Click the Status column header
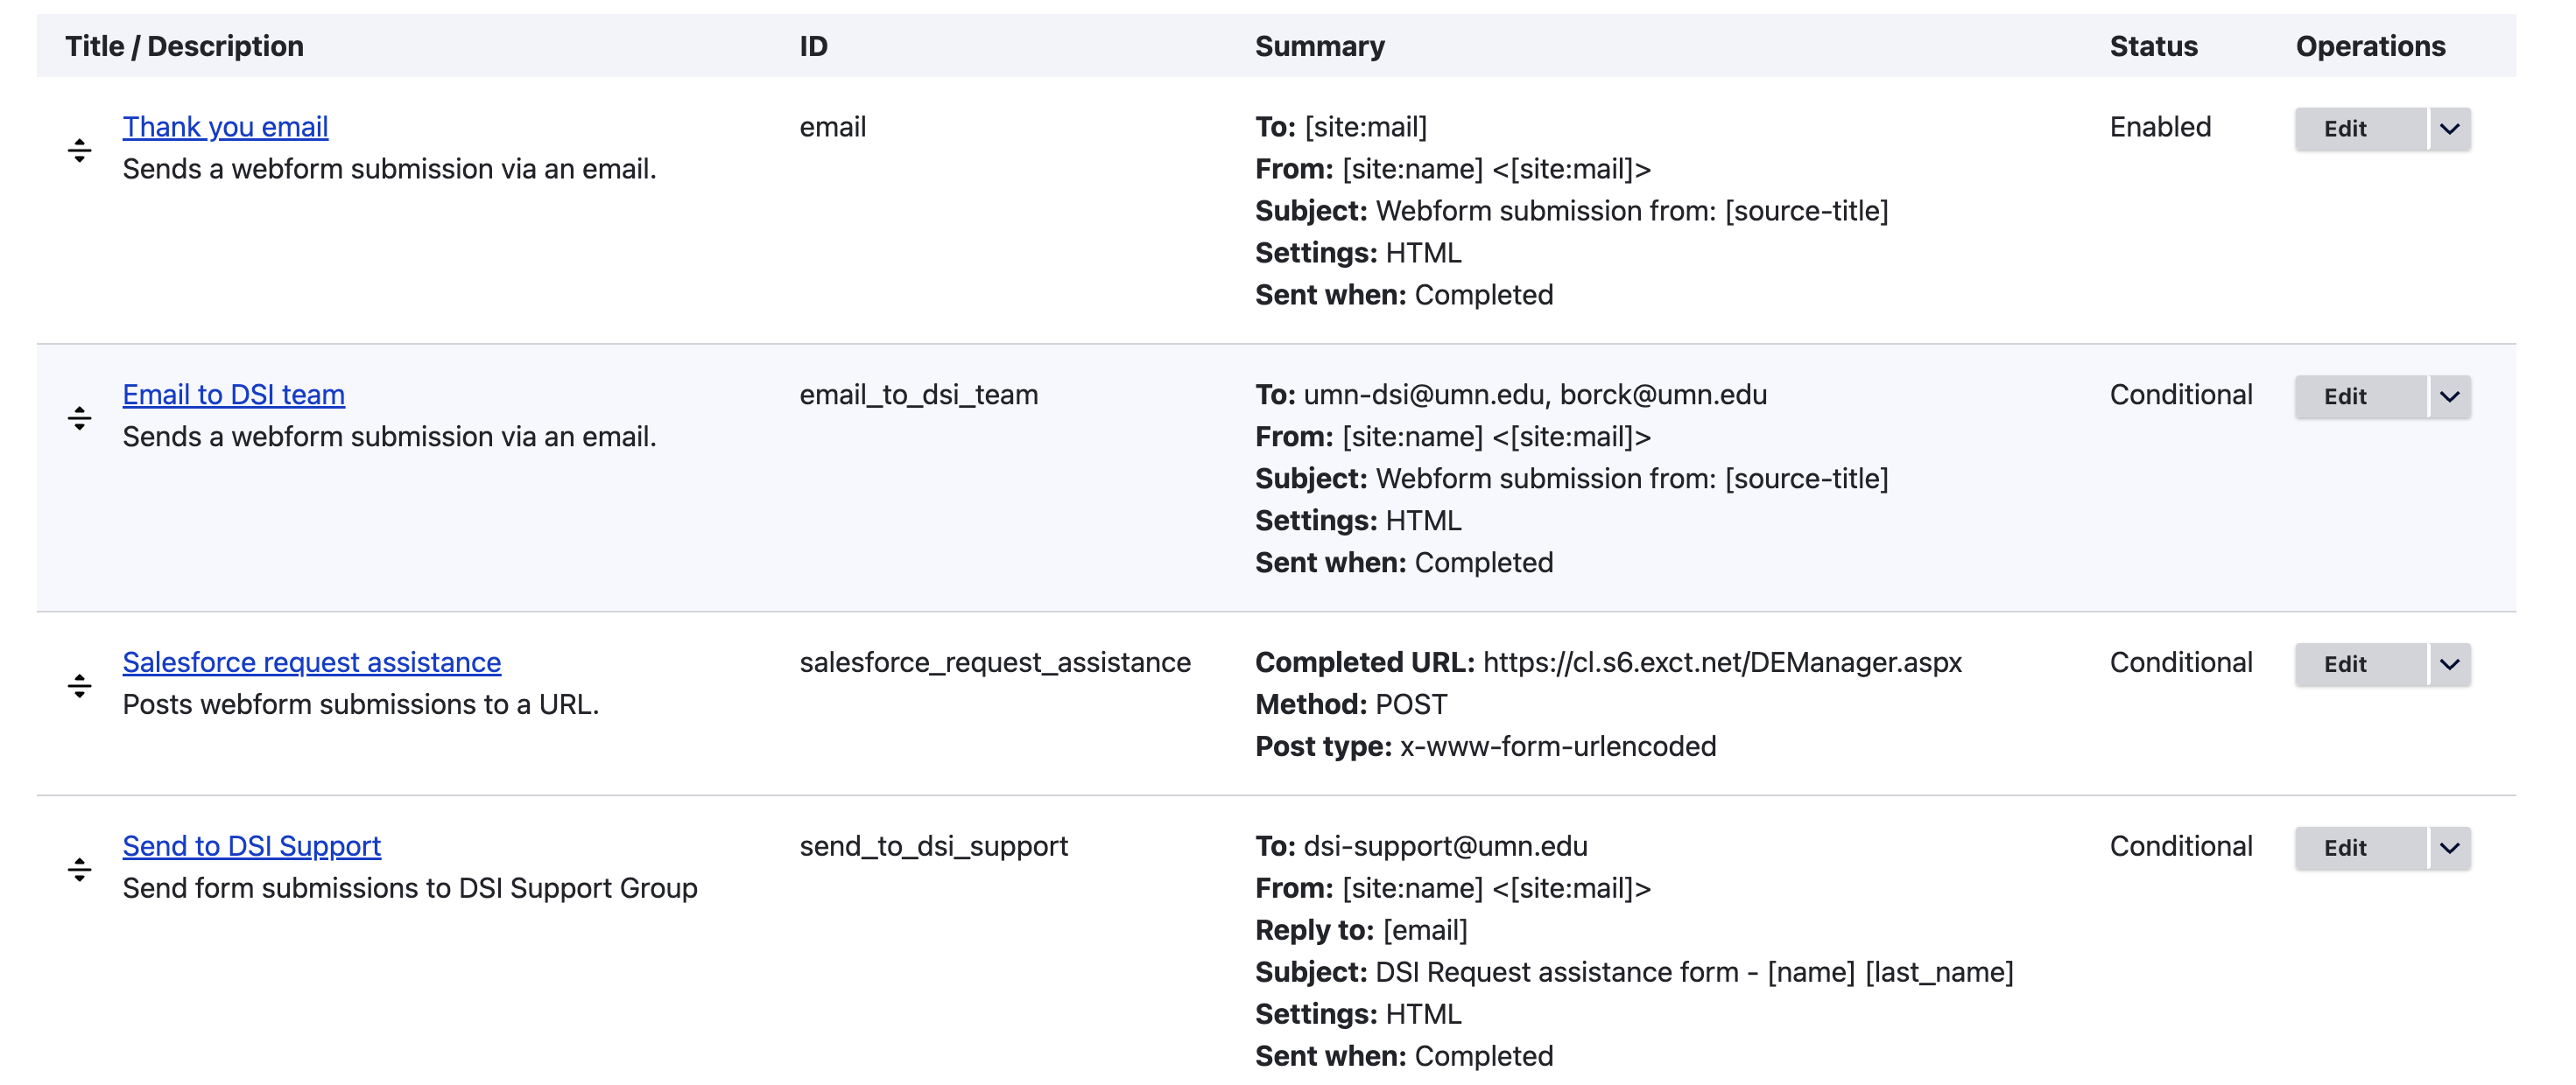This screenshot has height=1085, width=2576. tap(2153, 46)
